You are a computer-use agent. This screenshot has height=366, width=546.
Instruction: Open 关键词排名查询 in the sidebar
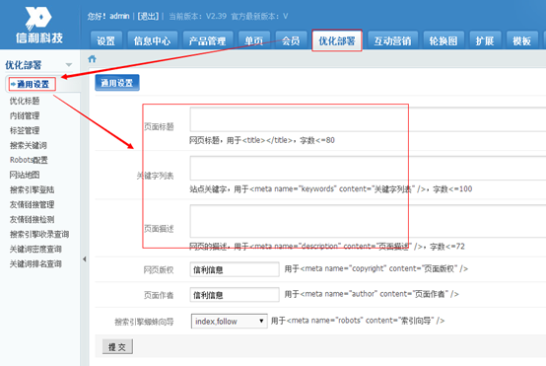(x=35, y=263)
